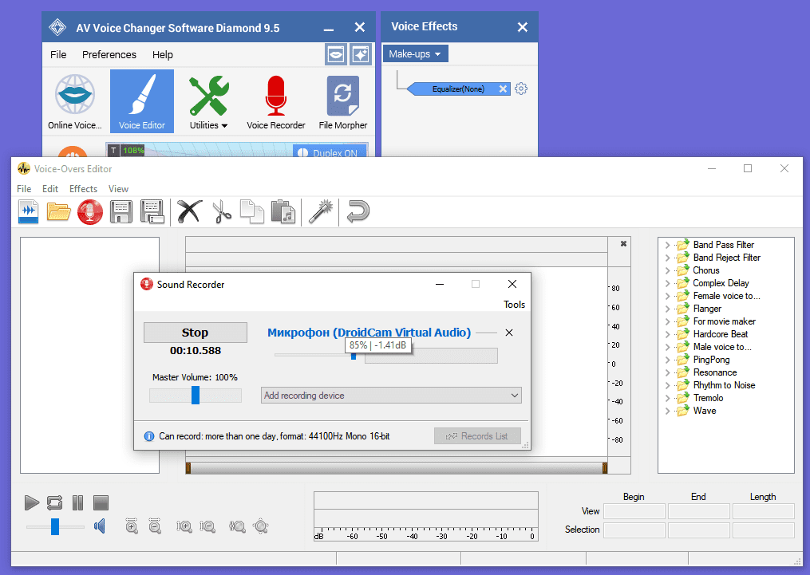The width and height of the screenshot is (810, 575).
Task: Click the Records List button
Action: tap(477, 436)
